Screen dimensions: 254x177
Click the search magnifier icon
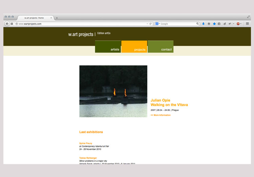pos(197,24)
